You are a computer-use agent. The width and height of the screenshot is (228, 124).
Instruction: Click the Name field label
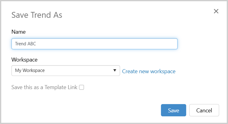click(18, 32)
